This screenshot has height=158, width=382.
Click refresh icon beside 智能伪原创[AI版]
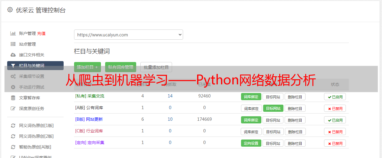click(x=13, y=147)
